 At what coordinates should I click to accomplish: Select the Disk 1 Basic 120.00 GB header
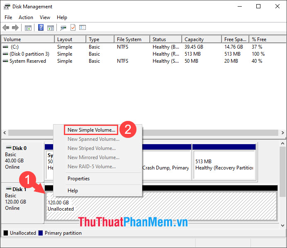(22, 203)
